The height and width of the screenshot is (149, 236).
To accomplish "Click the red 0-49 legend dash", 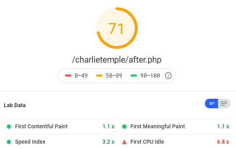I will click(x=68, y=76).
